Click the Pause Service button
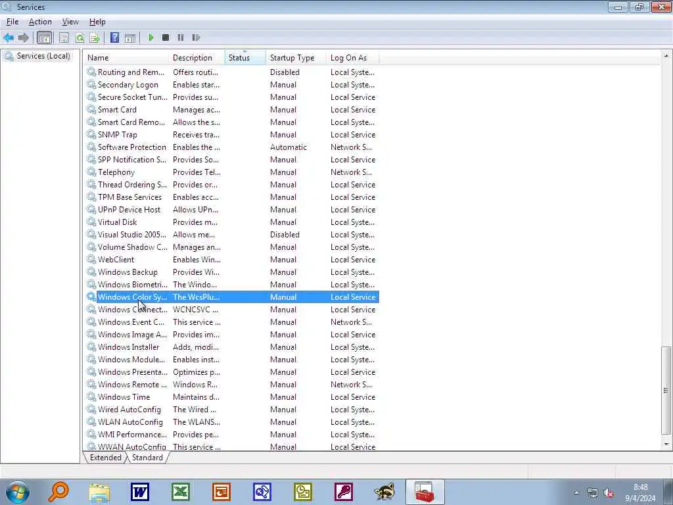The image size is (673, 505). point(181,37)
